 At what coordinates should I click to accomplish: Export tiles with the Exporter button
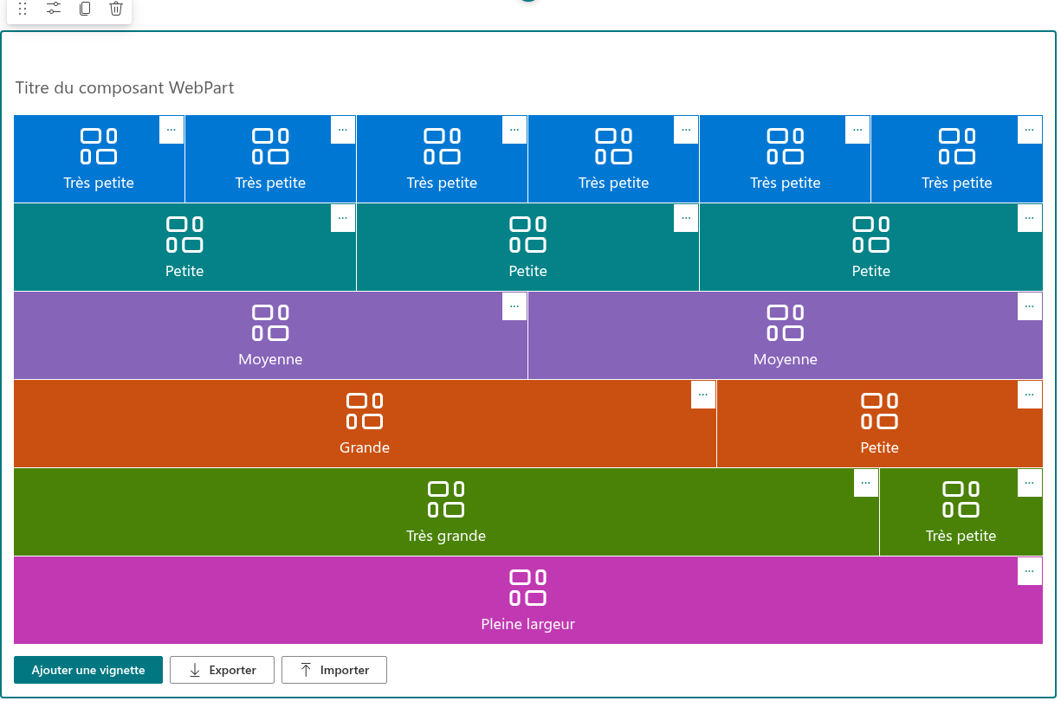tap(222, 670)
